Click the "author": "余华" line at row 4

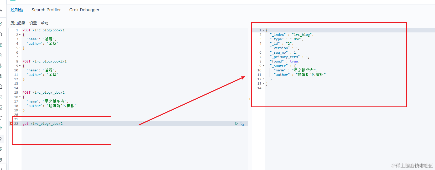point(43,44)
